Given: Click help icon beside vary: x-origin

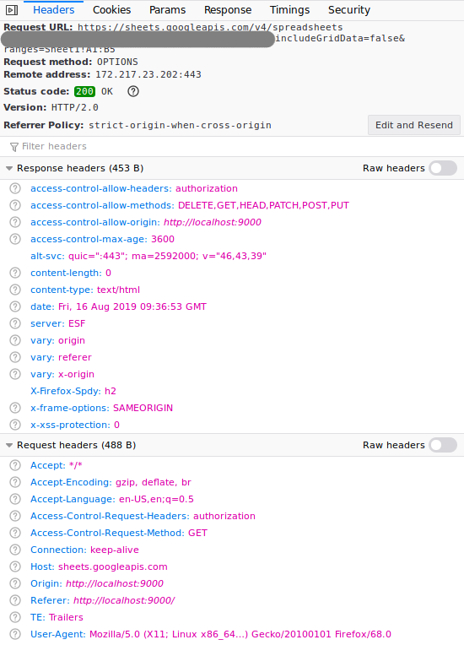Looking at the screenshot, I should click(15, 374).
